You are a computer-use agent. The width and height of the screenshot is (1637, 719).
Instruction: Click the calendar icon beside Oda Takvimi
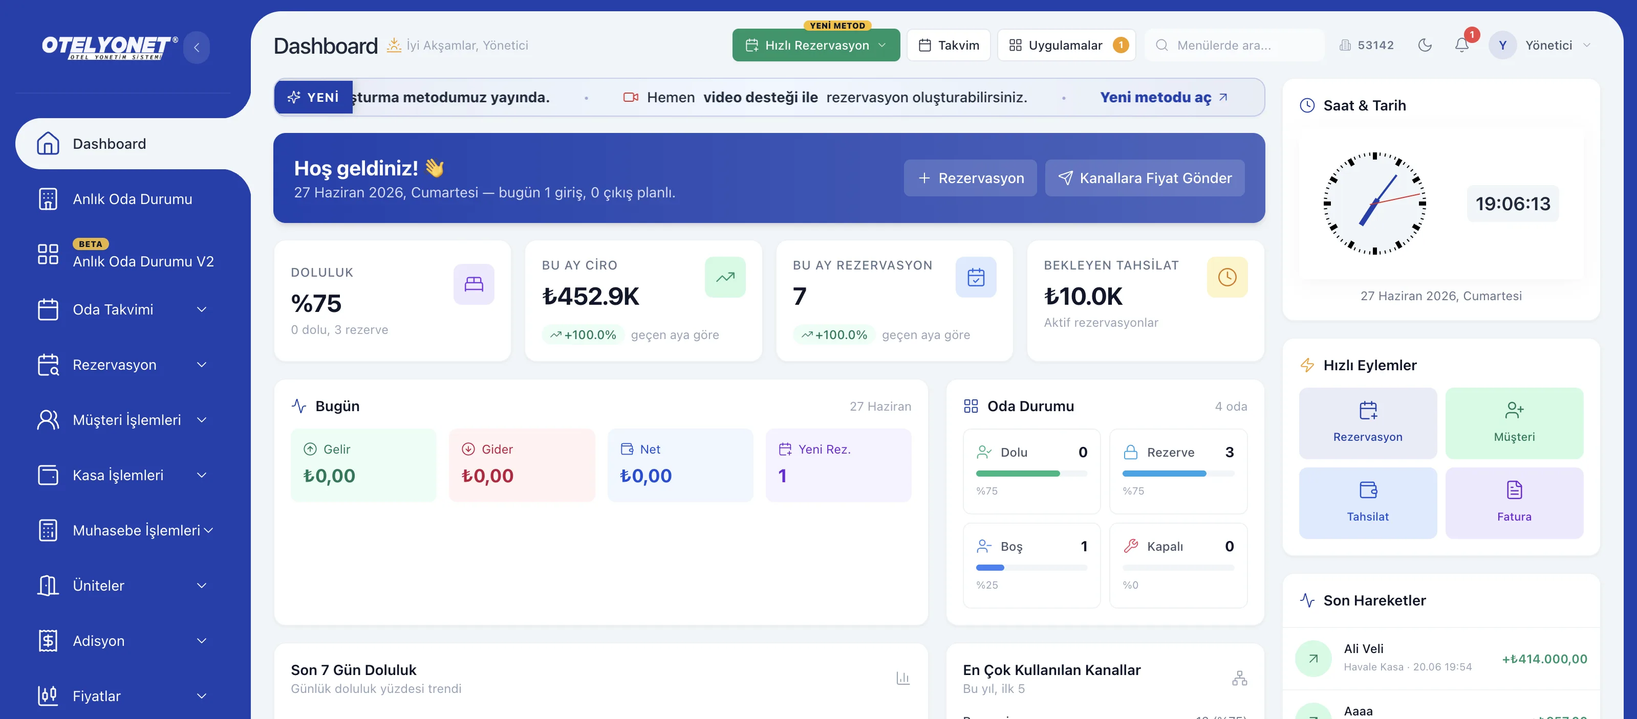48,310
